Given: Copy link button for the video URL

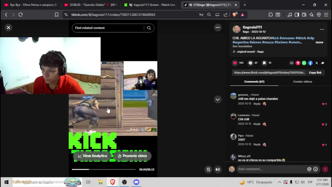Looking at the screenshot, I should point(315,73).
